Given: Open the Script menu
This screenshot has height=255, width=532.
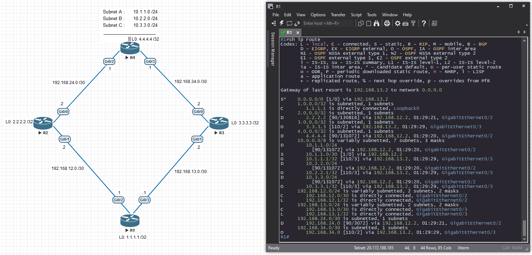Looking at the screenshot, I should pyautogui.click(x=356, y=15).
